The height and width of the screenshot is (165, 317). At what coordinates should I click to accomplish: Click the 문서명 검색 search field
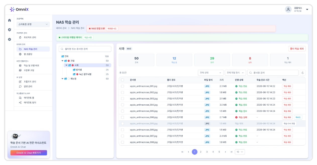[273, 73]
